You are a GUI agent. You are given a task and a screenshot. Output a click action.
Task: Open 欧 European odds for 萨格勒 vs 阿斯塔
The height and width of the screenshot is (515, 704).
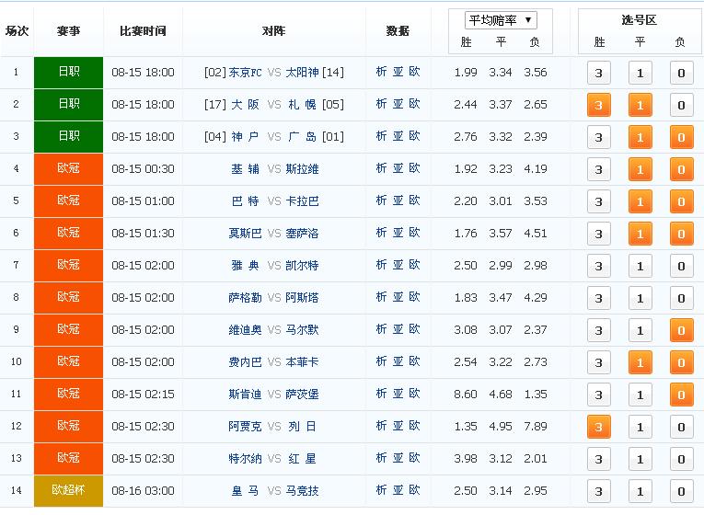[415, 298]
